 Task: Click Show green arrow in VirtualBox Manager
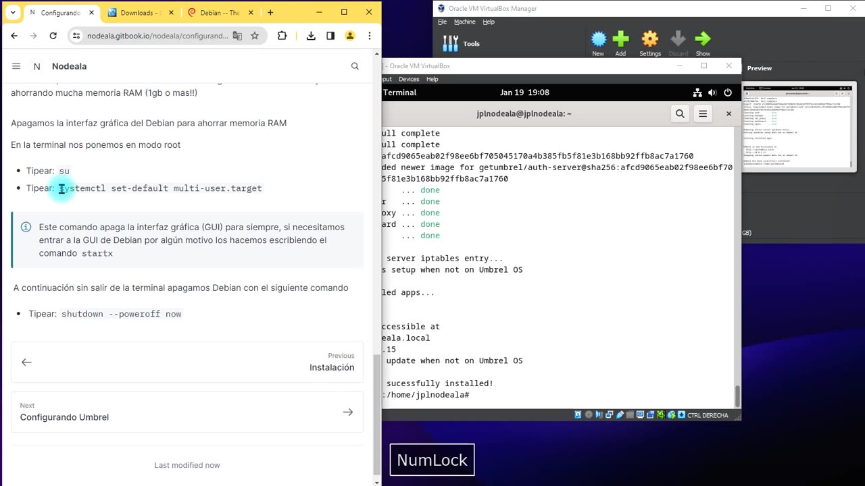coord(703,43)
